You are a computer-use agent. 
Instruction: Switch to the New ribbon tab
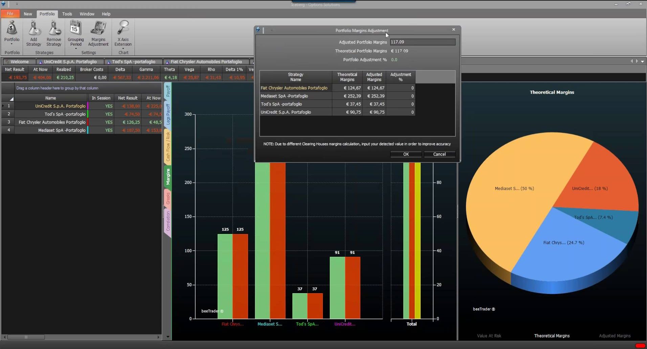[x=28, y=14]
